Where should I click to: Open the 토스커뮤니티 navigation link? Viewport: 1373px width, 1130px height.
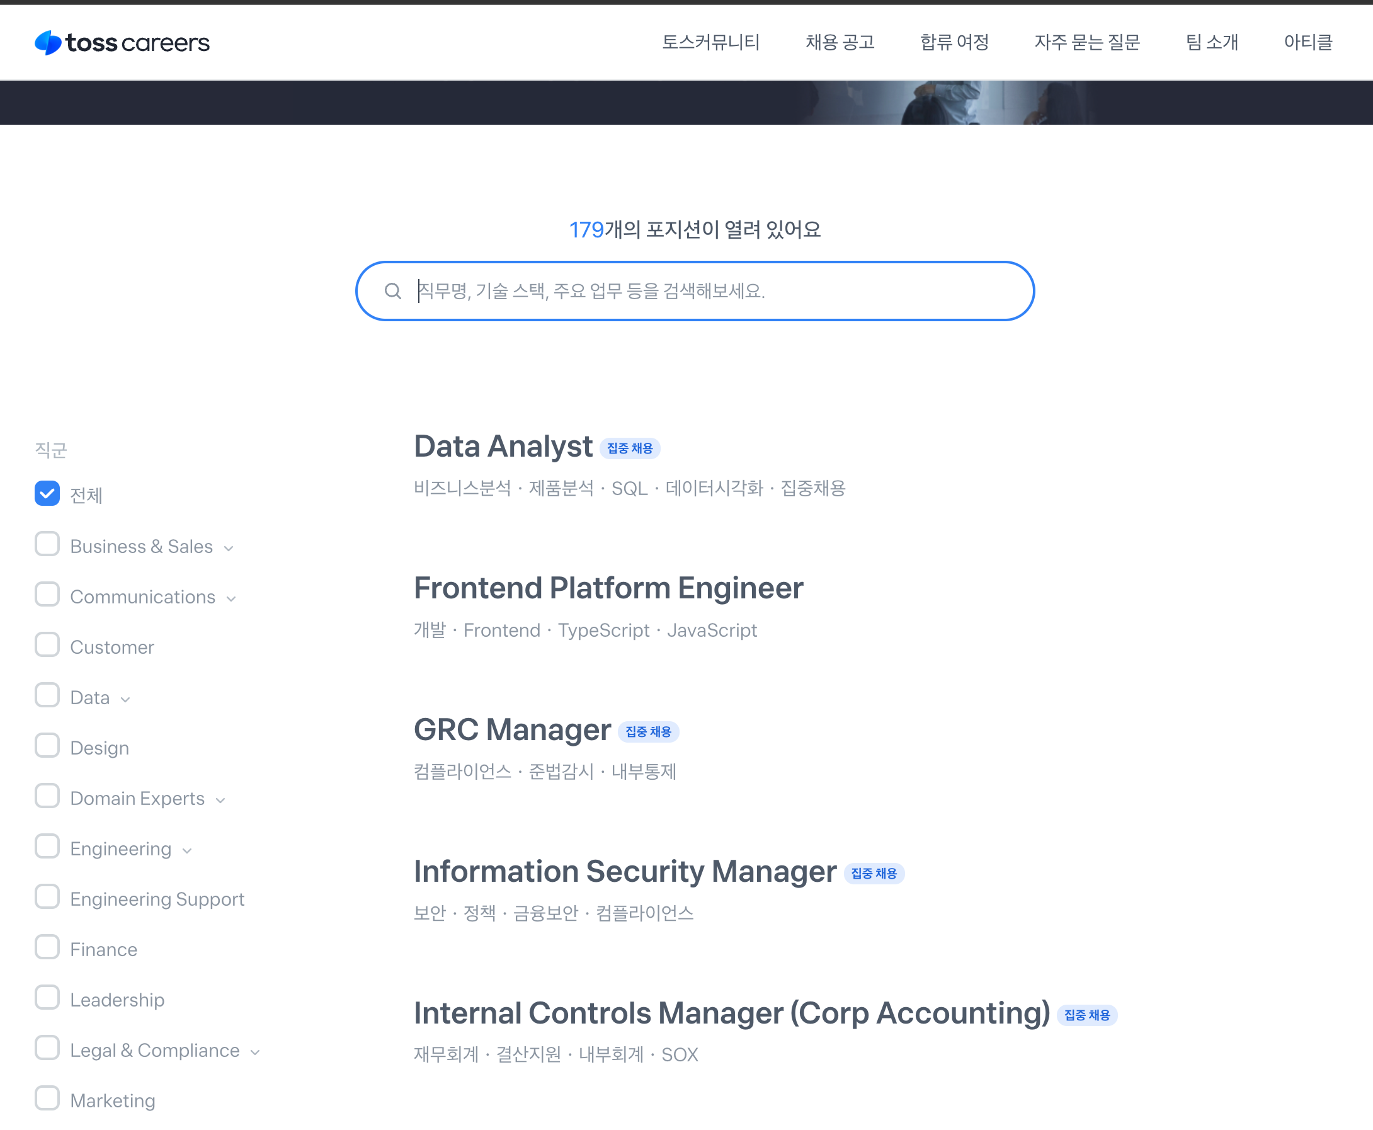pos(710,42)
